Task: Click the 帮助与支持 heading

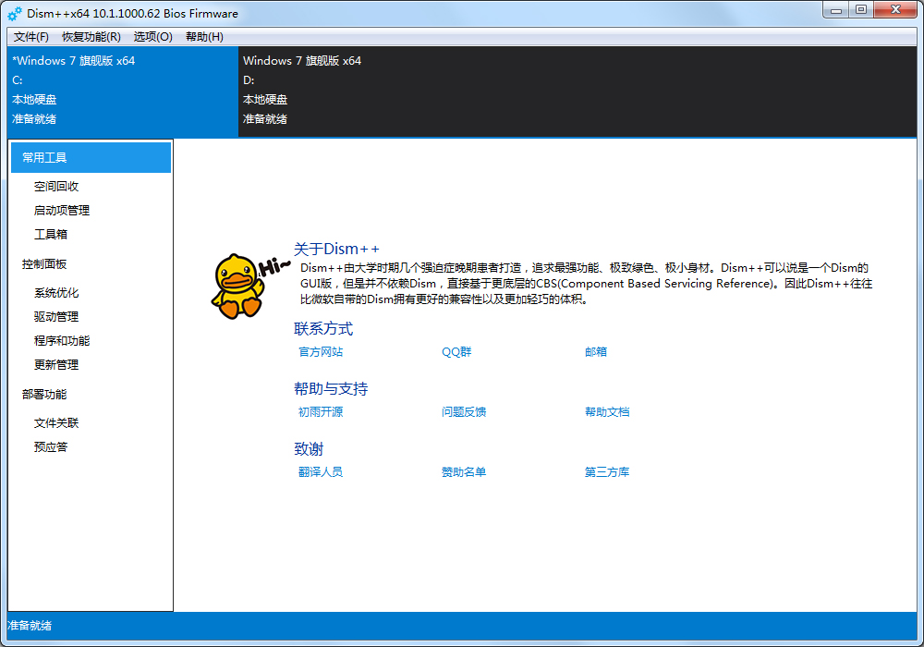Action: [x=331, y=389]
